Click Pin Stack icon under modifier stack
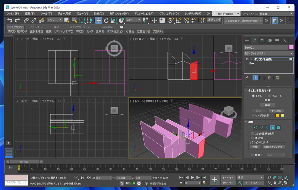The image size is (298, 190). point(247,78)
